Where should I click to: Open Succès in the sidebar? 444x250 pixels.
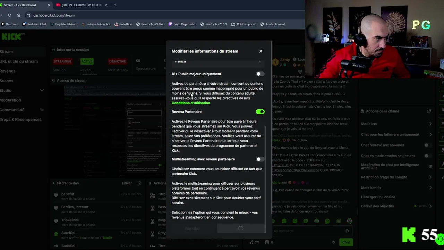(7, 81)
